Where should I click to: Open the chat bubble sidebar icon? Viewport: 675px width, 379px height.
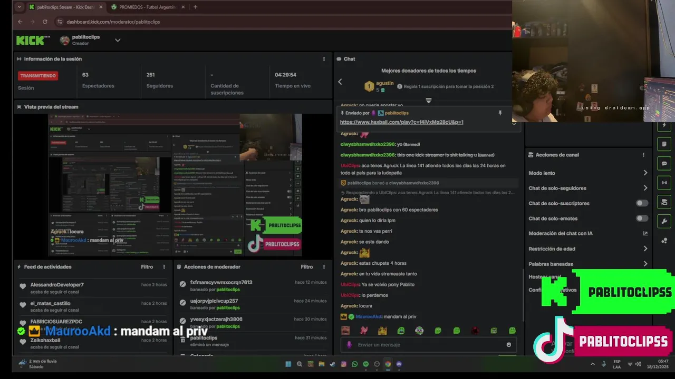click(x=664, y=164)
